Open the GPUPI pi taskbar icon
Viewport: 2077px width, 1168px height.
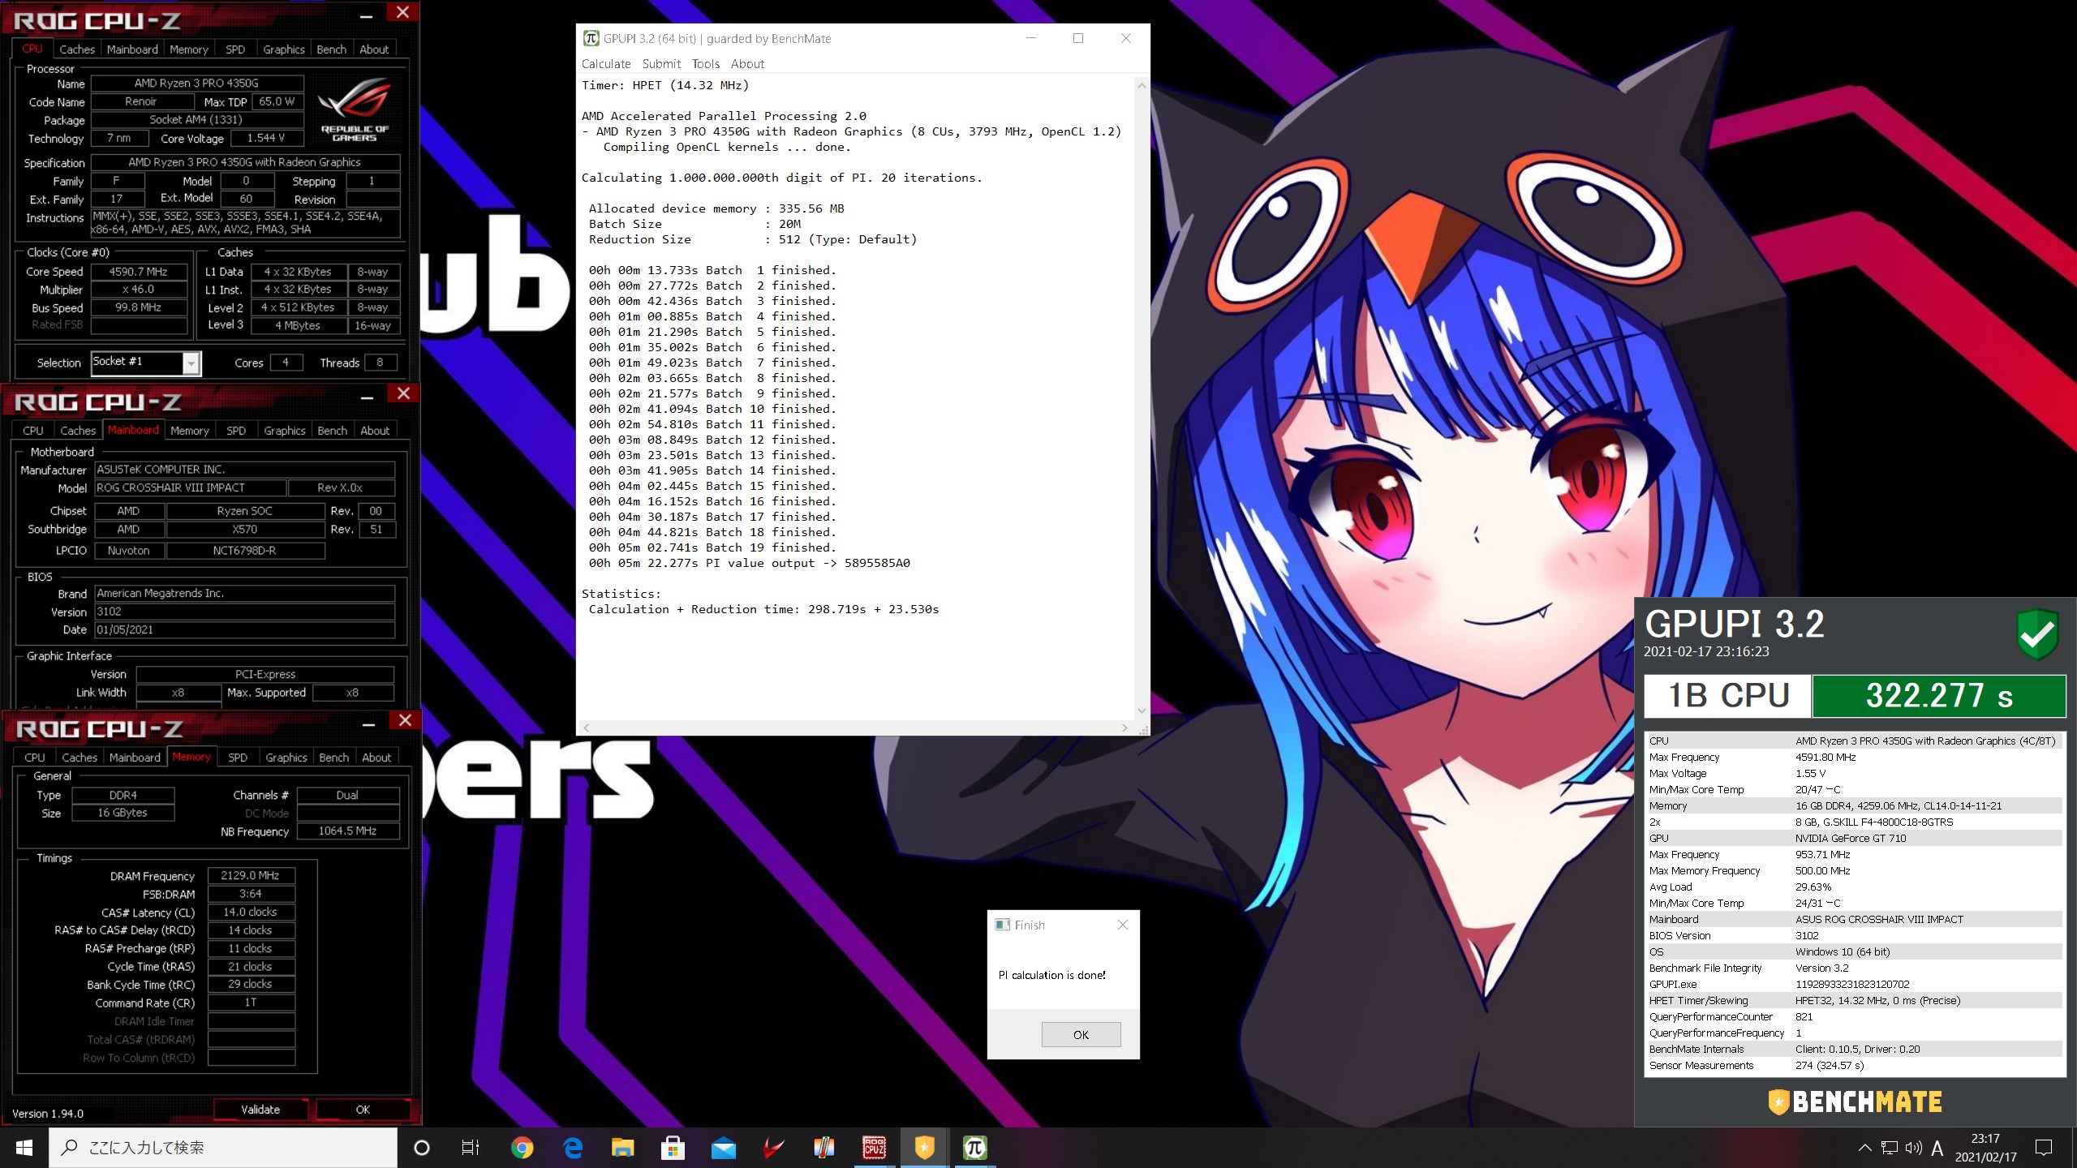(974, 1148)
